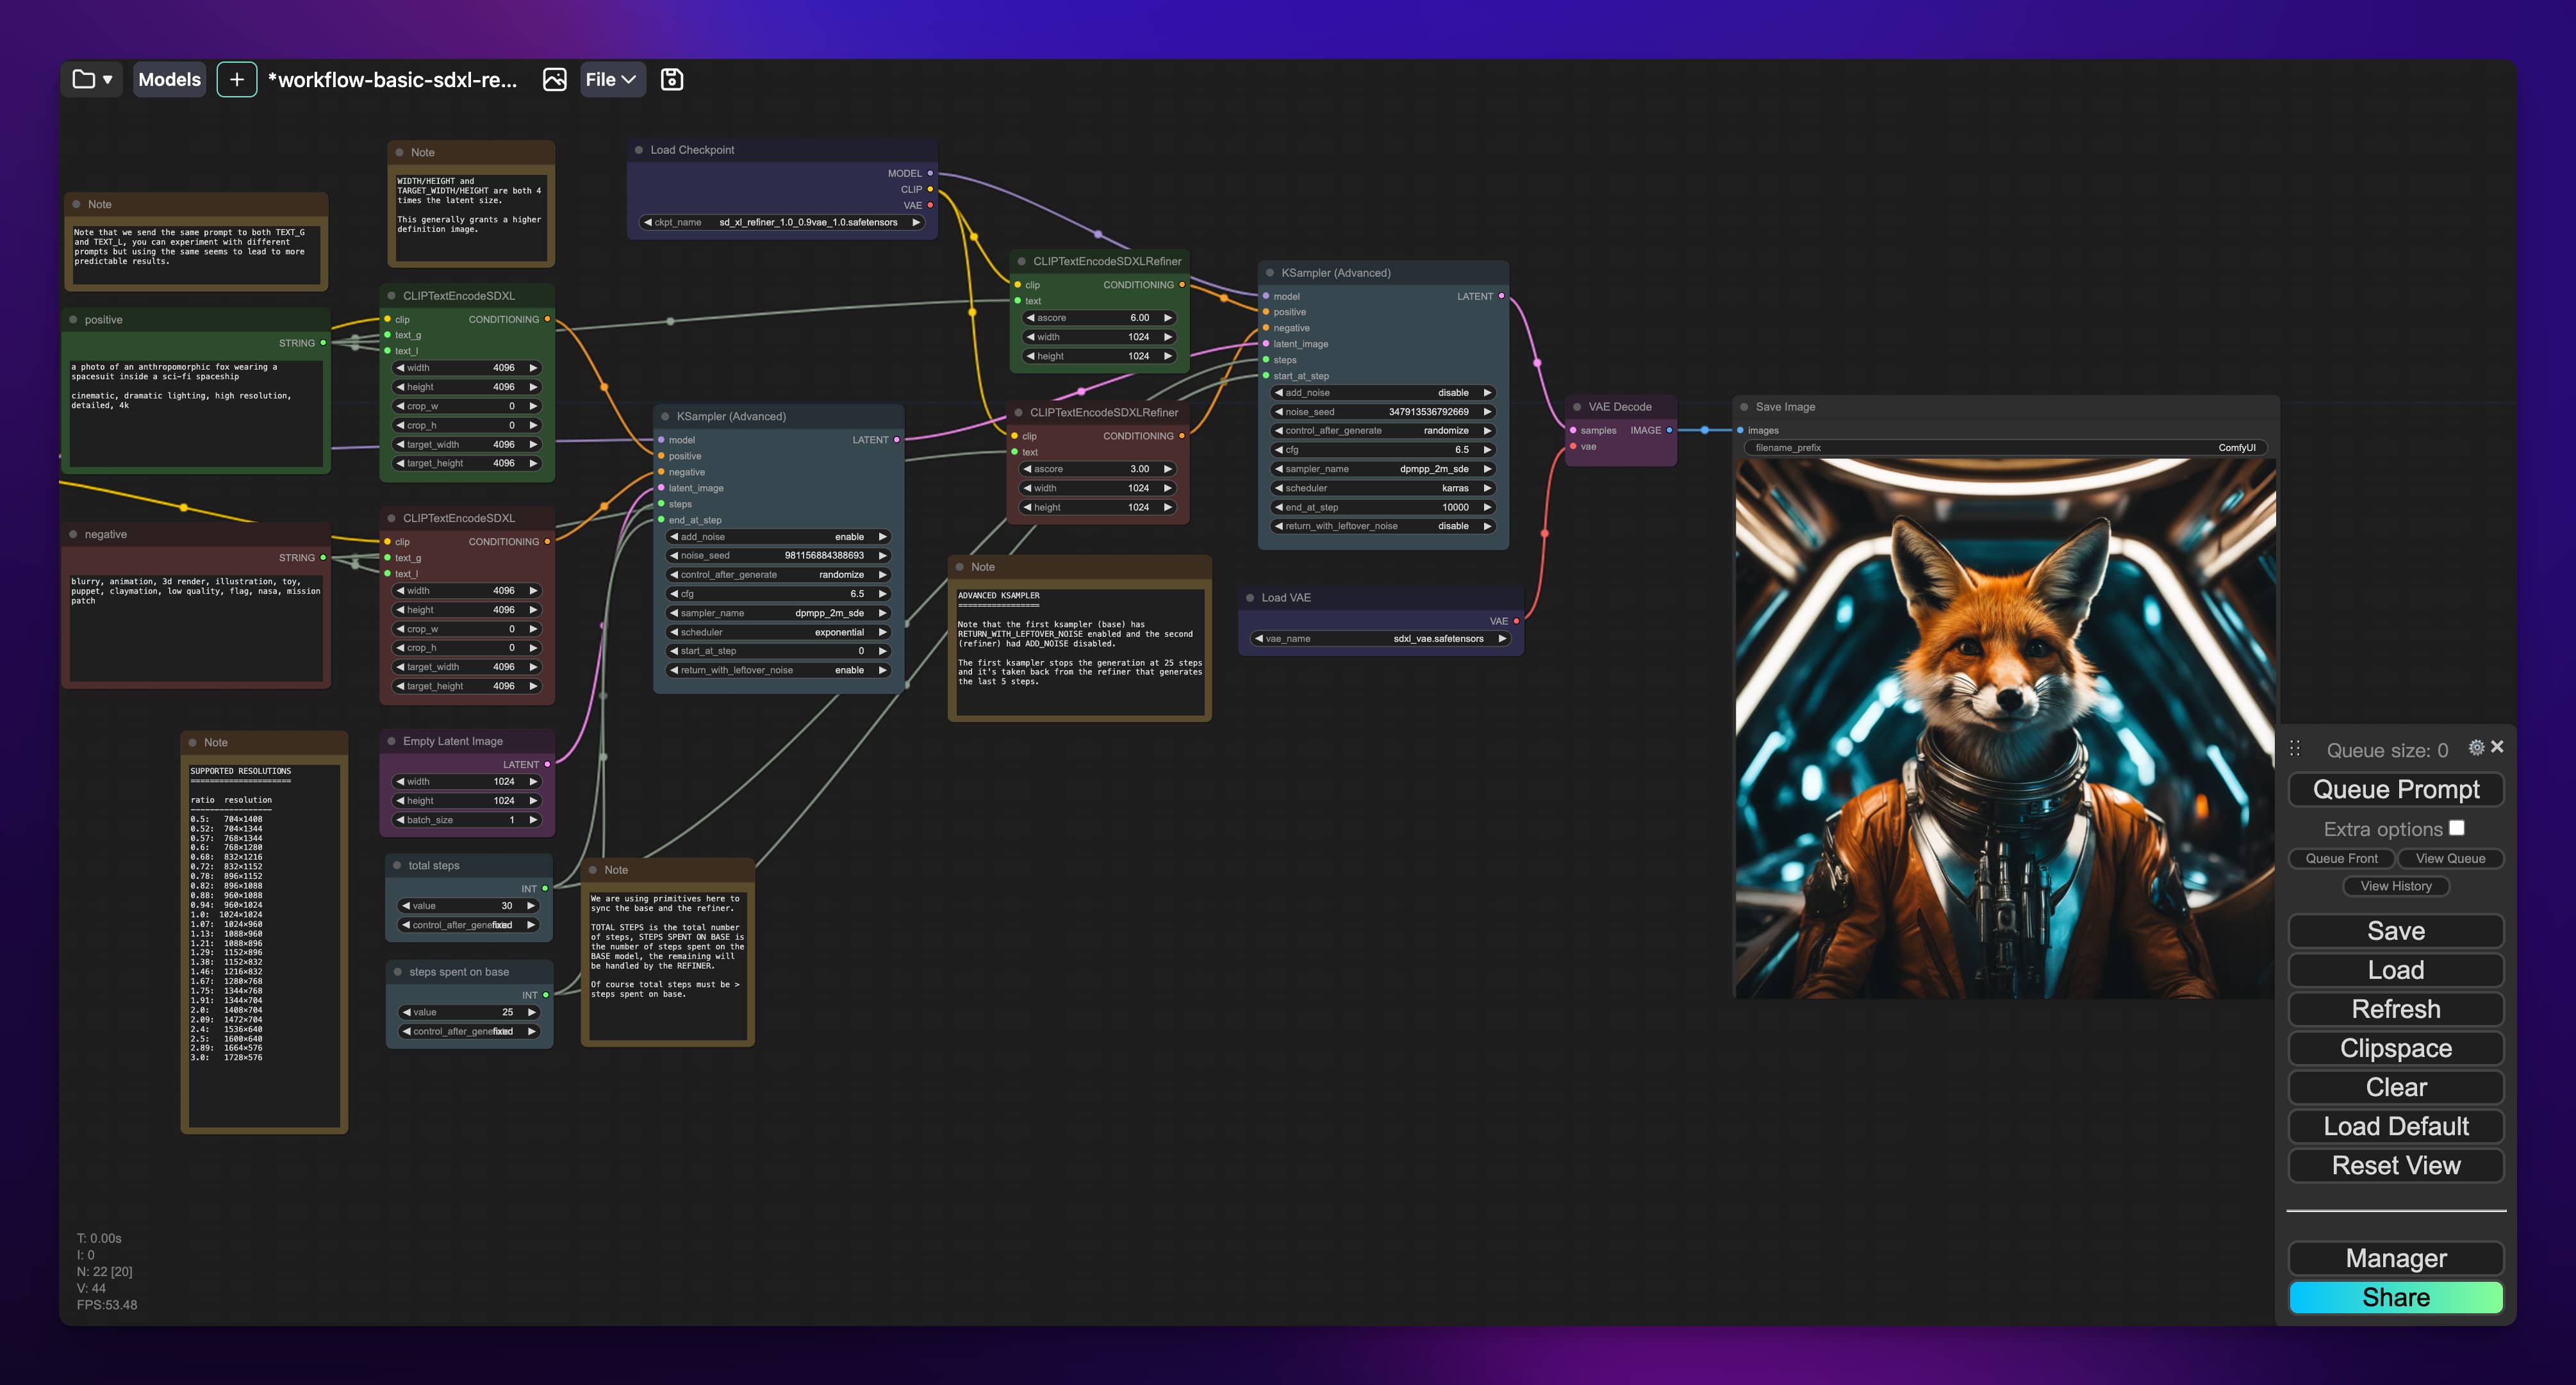This screenshot has width=2576, height=1385.
Task: Collapse the Load Checkpoint node via its dot
Action: click(x=639, y=150)
